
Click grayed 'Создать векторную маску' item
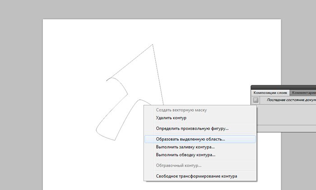[x=181, y=109]
